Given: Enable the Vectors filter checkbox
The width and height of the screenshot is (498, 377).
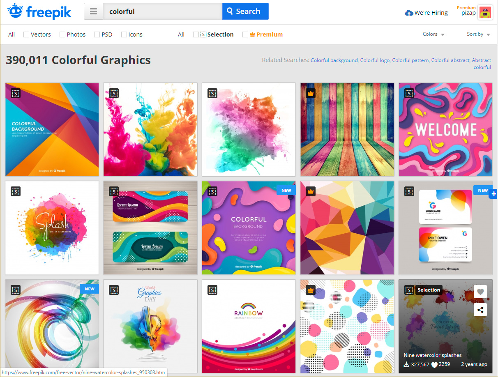Looking at the screenshot, I should (26, 34).
